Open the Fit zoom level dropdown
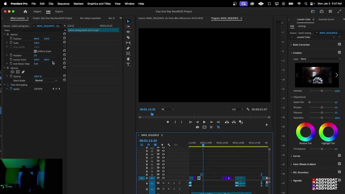 coord(167,109)
